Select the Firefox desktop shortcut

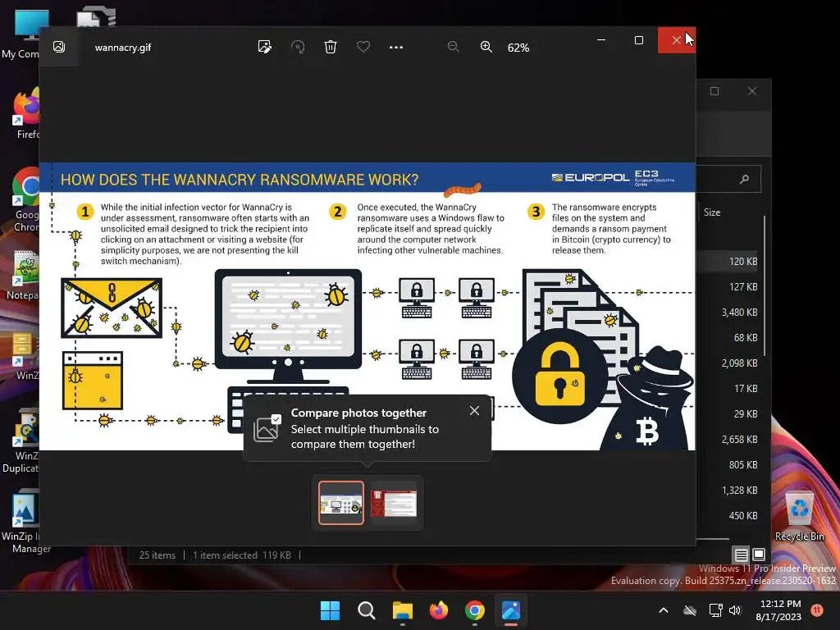pyautogui.click(x=25, y=115)
